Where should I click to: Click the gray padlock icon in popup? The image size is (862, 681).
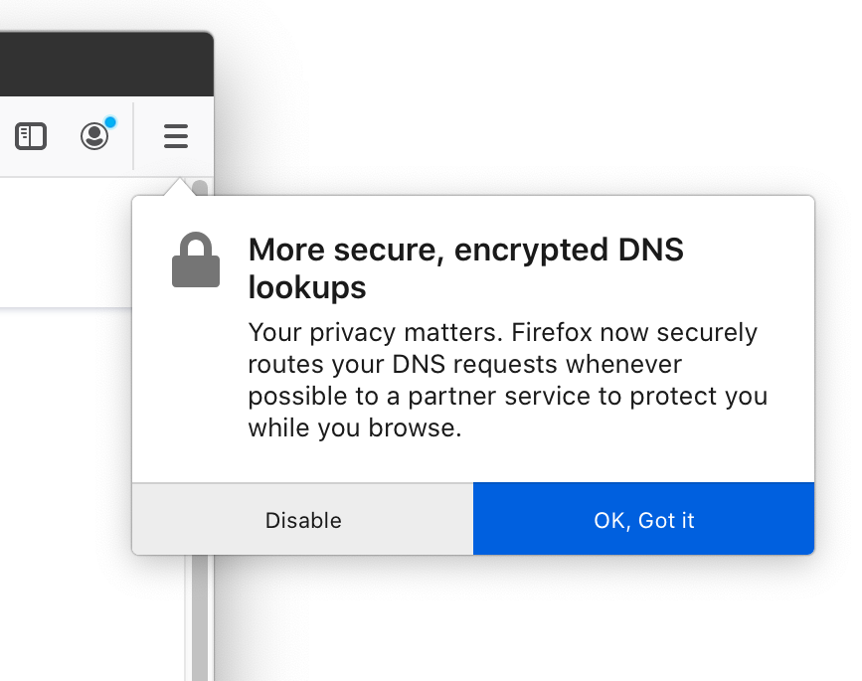point(196,259)
